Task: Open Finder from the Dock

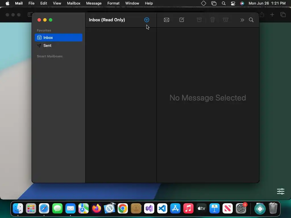Action: [x=18, y=208]
